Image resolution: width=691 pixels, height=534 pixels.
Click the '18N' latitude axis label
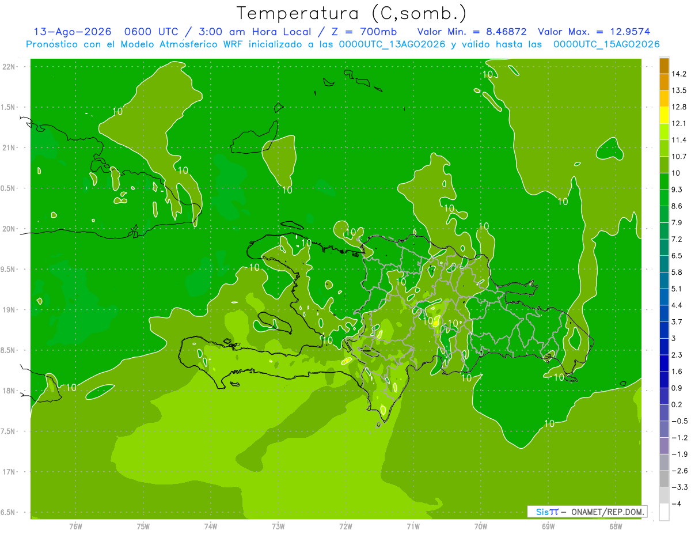tap(10, 391)
